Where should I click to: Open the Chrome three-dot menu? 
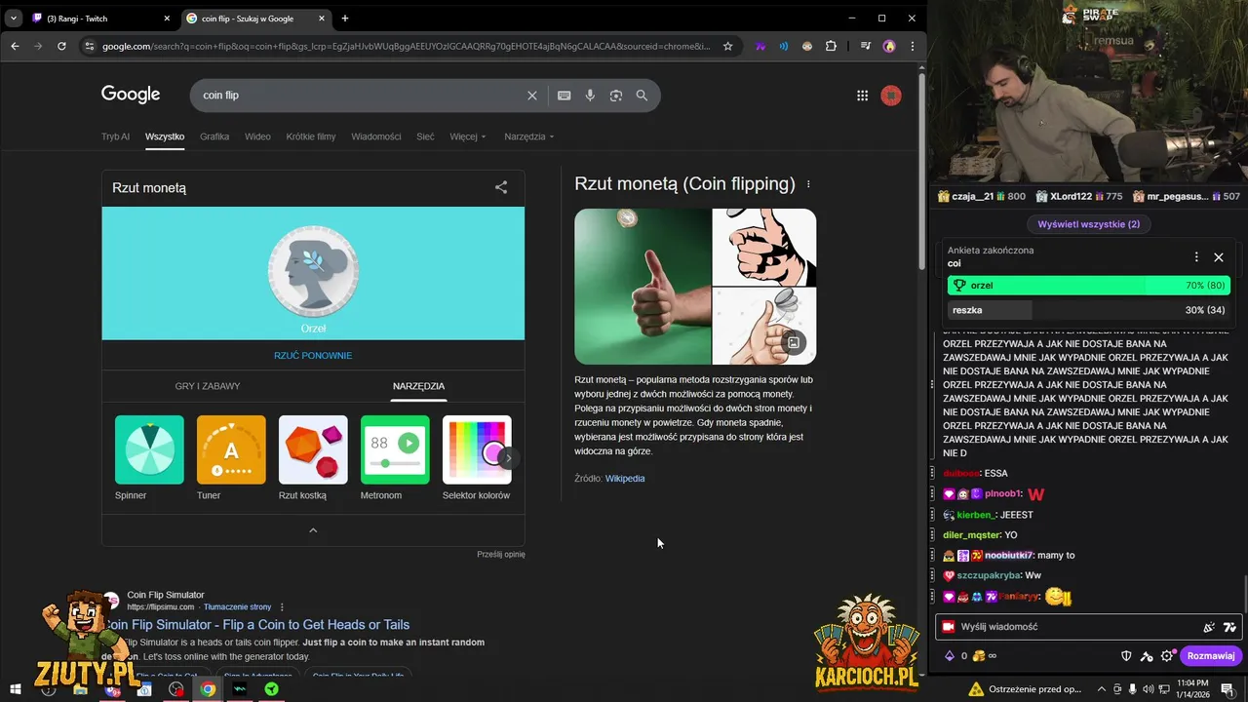pyautogui.click(x=913, y=46)
